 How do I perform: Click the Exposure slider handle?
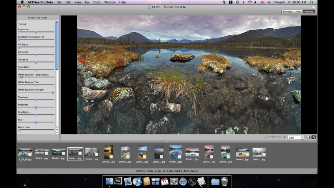(x=36, y=33)
